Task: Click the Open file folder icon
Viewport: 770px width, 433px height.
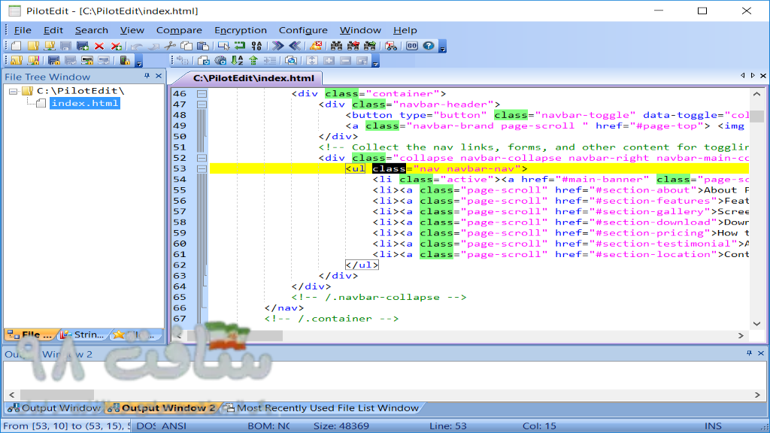Action: 33,46
